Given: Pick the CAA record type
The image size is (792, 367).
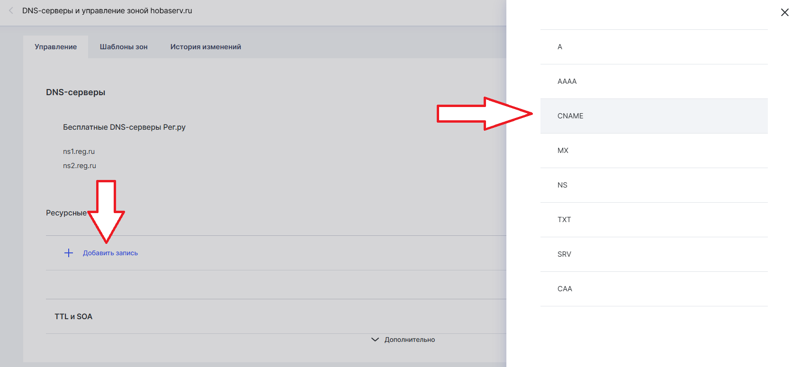Looking at the screenshot, I should click(654, 289).
